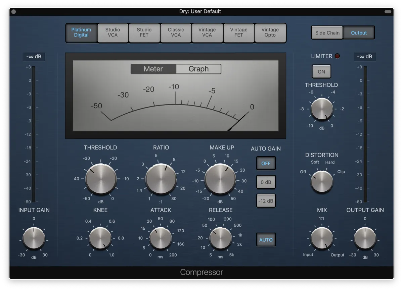
Task: Click the Make Up gain knob
Action: (x=220, y=179)
